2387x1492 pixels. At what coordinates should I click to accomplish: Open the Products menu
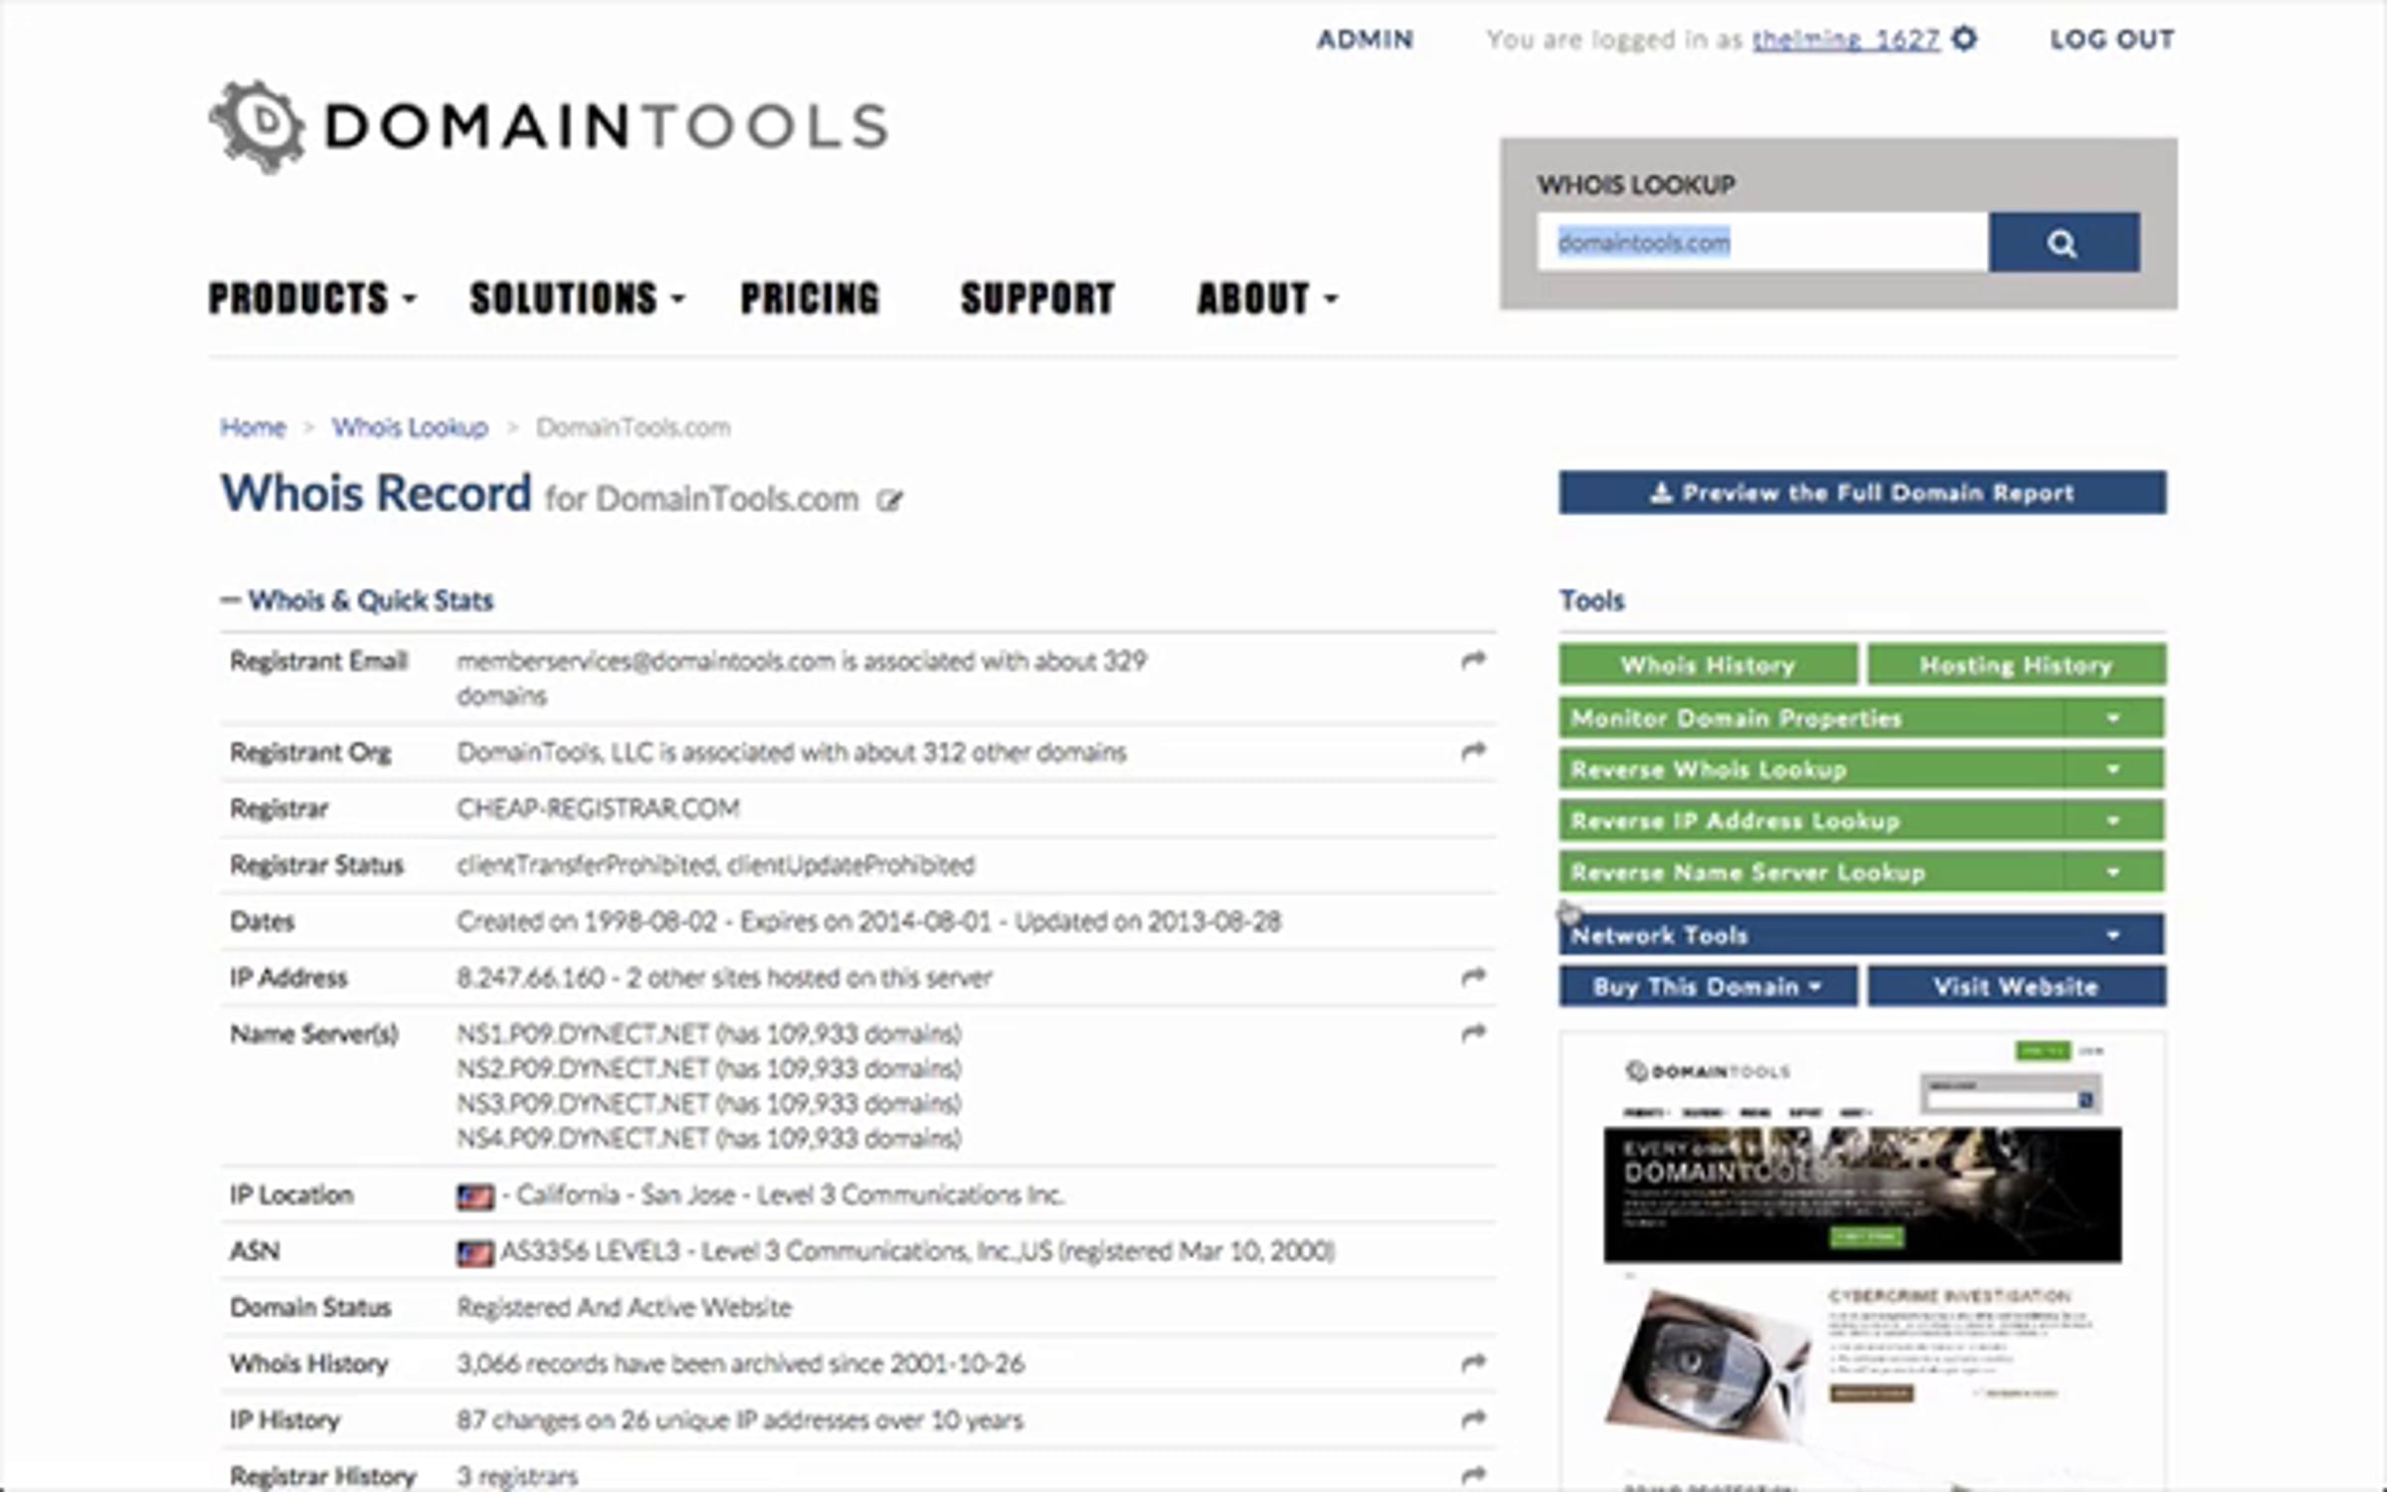311,298
